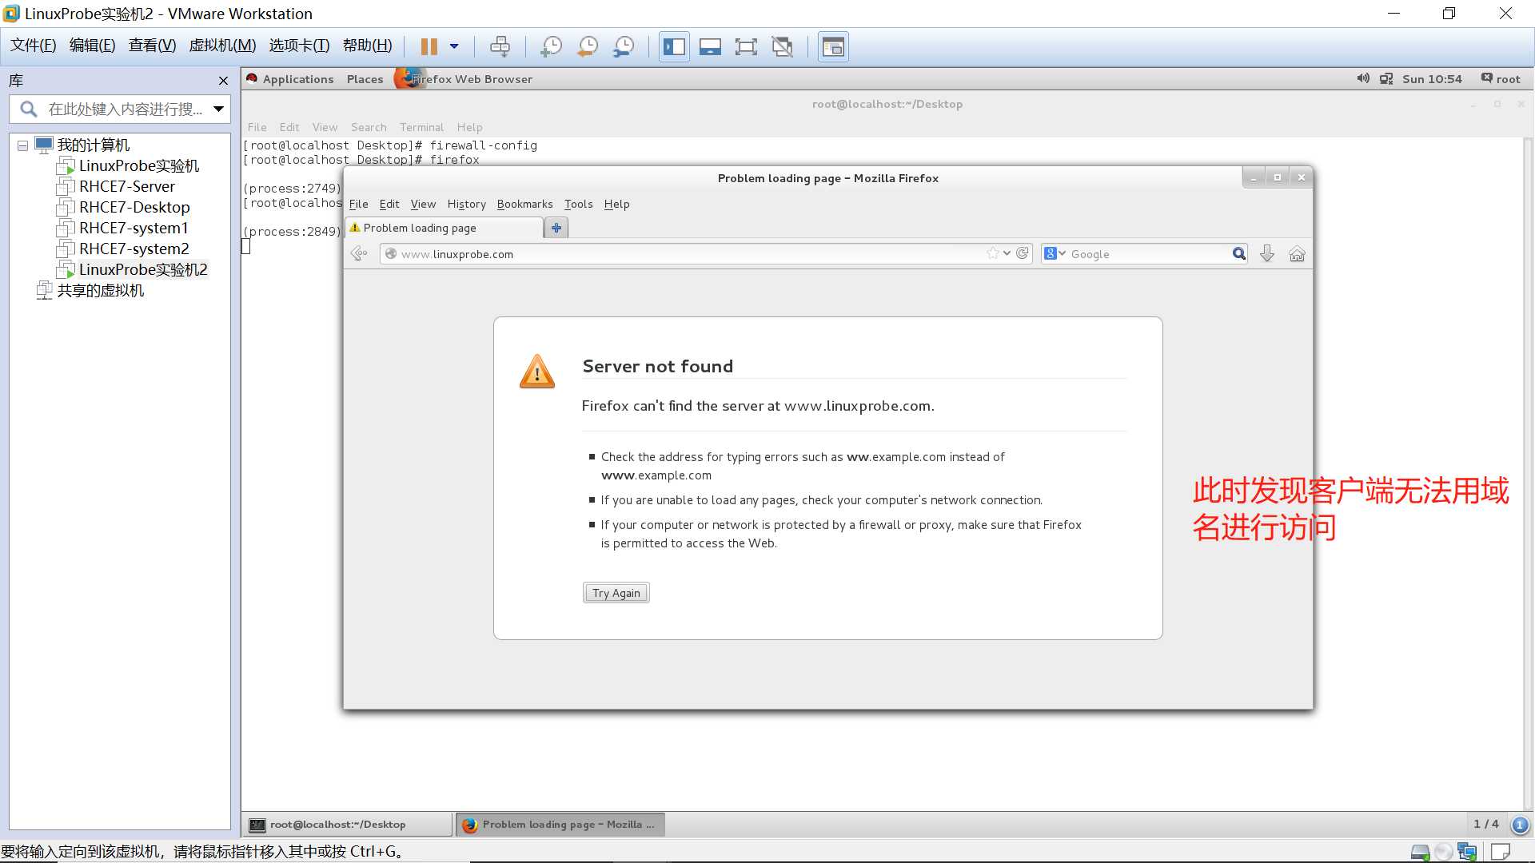This screenshot has height=863, width=1535.
Task: Reload page using refresh icon in URL bar
Action: pyautogui.click(x=1022, y=253)
